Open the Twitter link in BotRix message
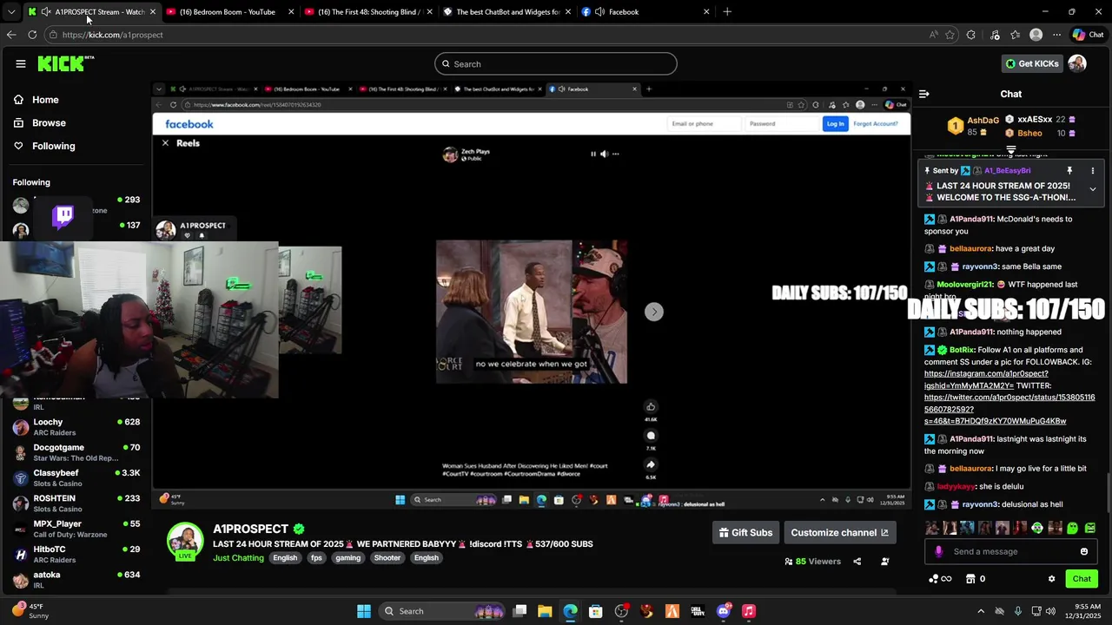Screen dimensions: 1112x625 coord(1009,409)
